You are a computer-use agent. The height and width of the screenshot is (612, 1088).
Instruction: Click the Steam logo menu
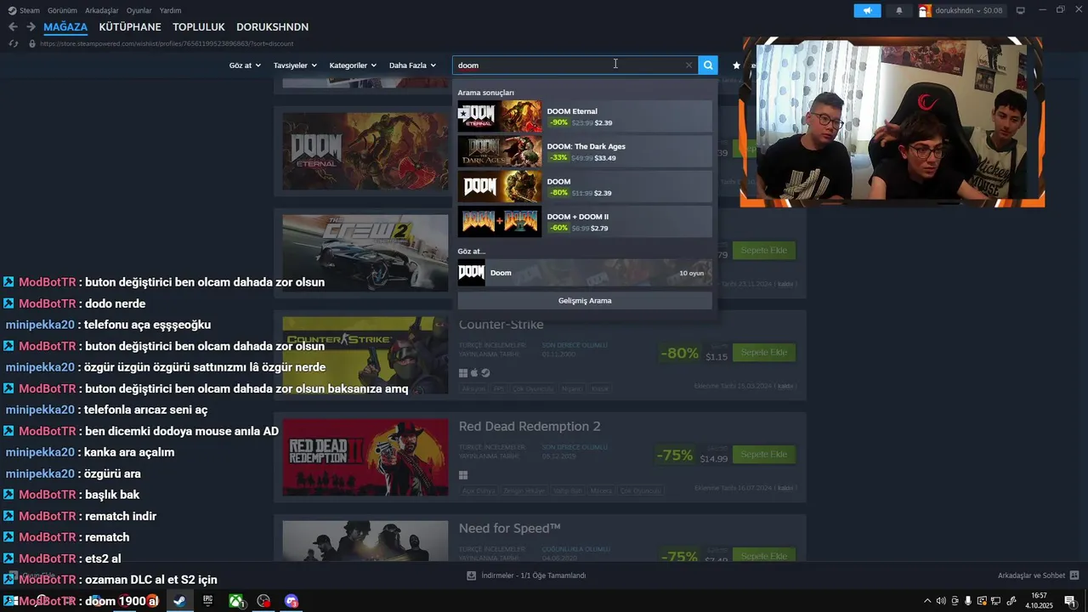24,10
